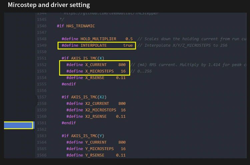Click the X2_CURRENT define
The height and width of the screenshot is (165, 250).
tap(96, 103)
